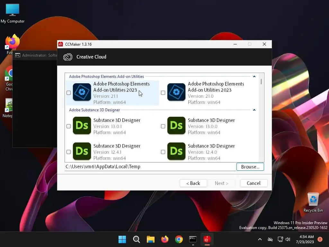Click the 'Administrator:' command prompt title bar
This screenshot has width=329, height=247.
[35, 55]
